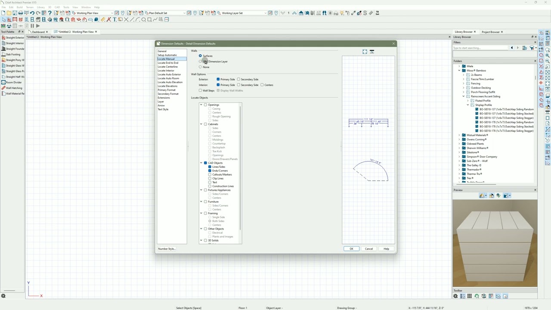Click the sun lighting icon in toolbar
This screenshot has height=310, width=551.
coord(342,13)
